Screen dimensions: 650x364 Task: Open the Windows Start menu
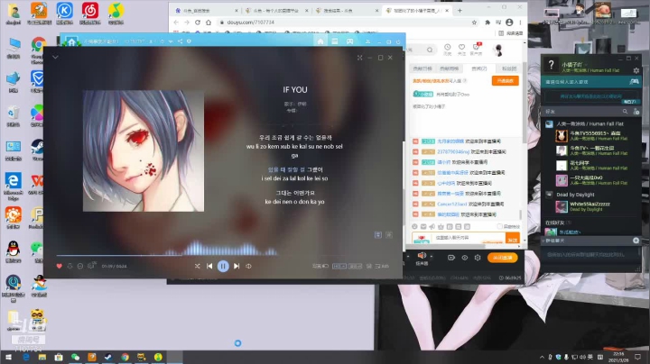9,357
